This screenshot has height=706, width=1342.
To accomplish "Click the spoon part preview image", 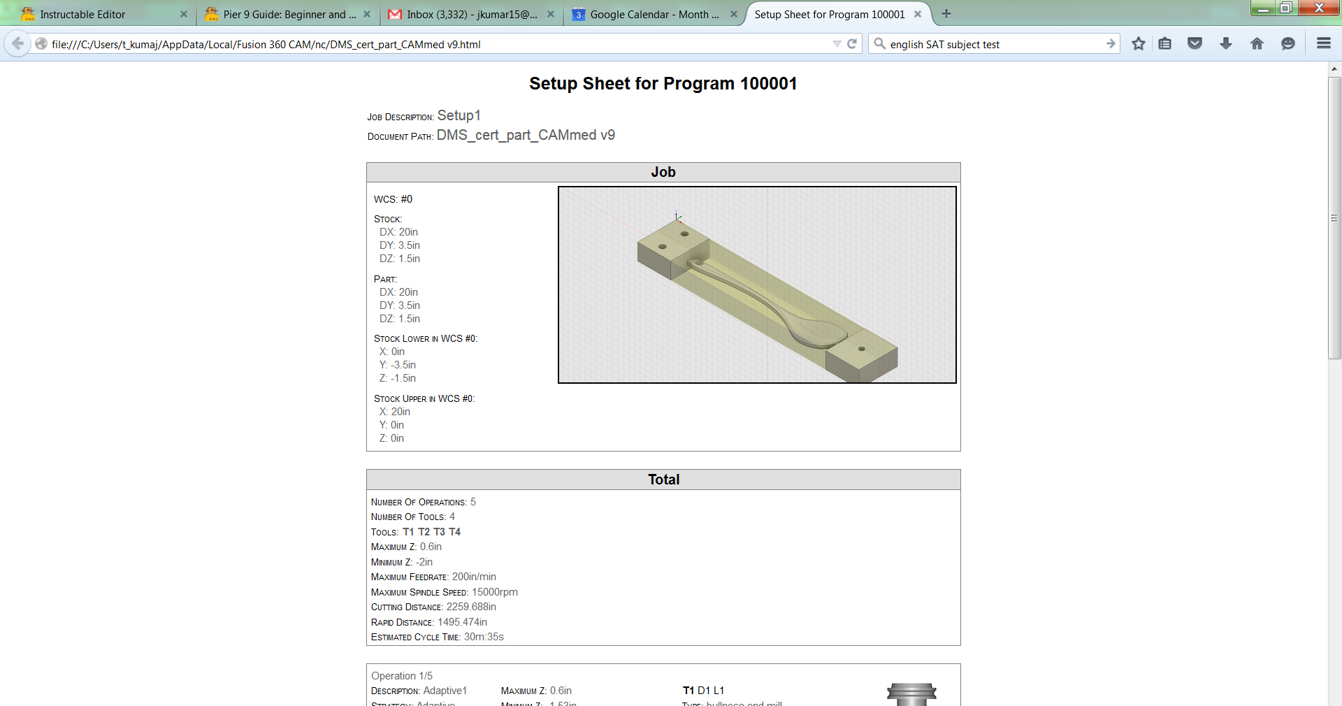I will 757,284.
